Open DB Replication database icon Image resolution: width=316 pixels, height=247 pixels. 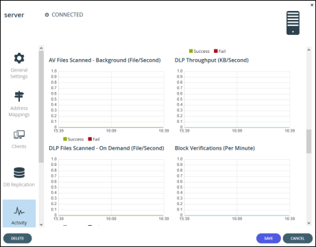coord(19,173)
